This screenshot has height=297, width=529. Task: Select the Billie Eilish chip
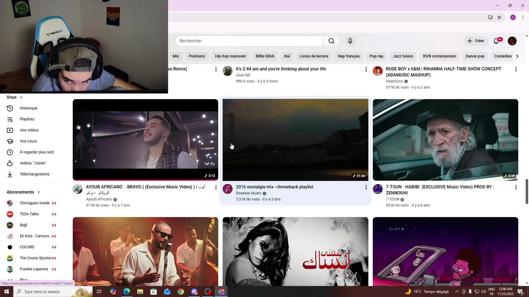tap(265, 56)
